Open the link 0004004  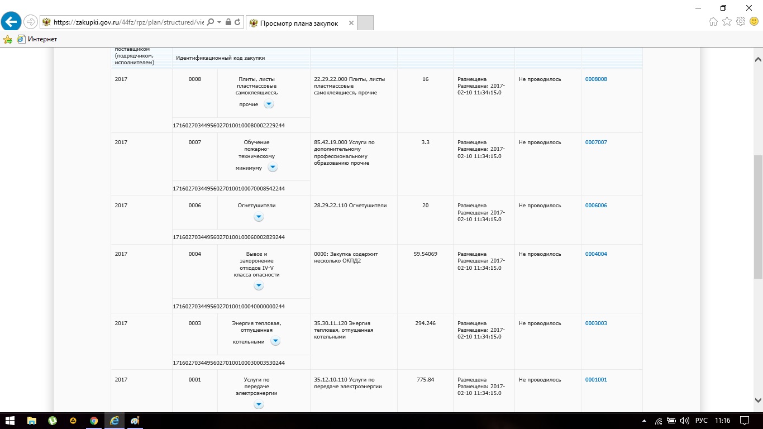595,254
